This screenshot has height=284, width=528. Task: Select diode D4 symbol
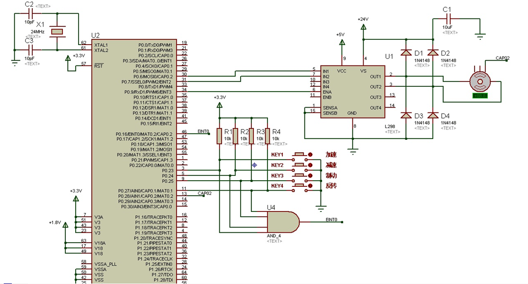pyautogui.click(x=433, y=115)
